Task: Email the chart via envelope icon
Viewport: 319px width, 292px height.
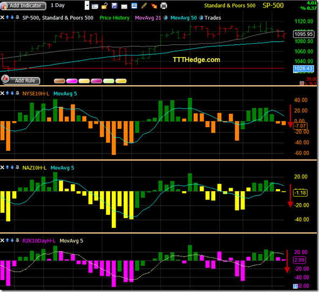Action: (124, 6)
